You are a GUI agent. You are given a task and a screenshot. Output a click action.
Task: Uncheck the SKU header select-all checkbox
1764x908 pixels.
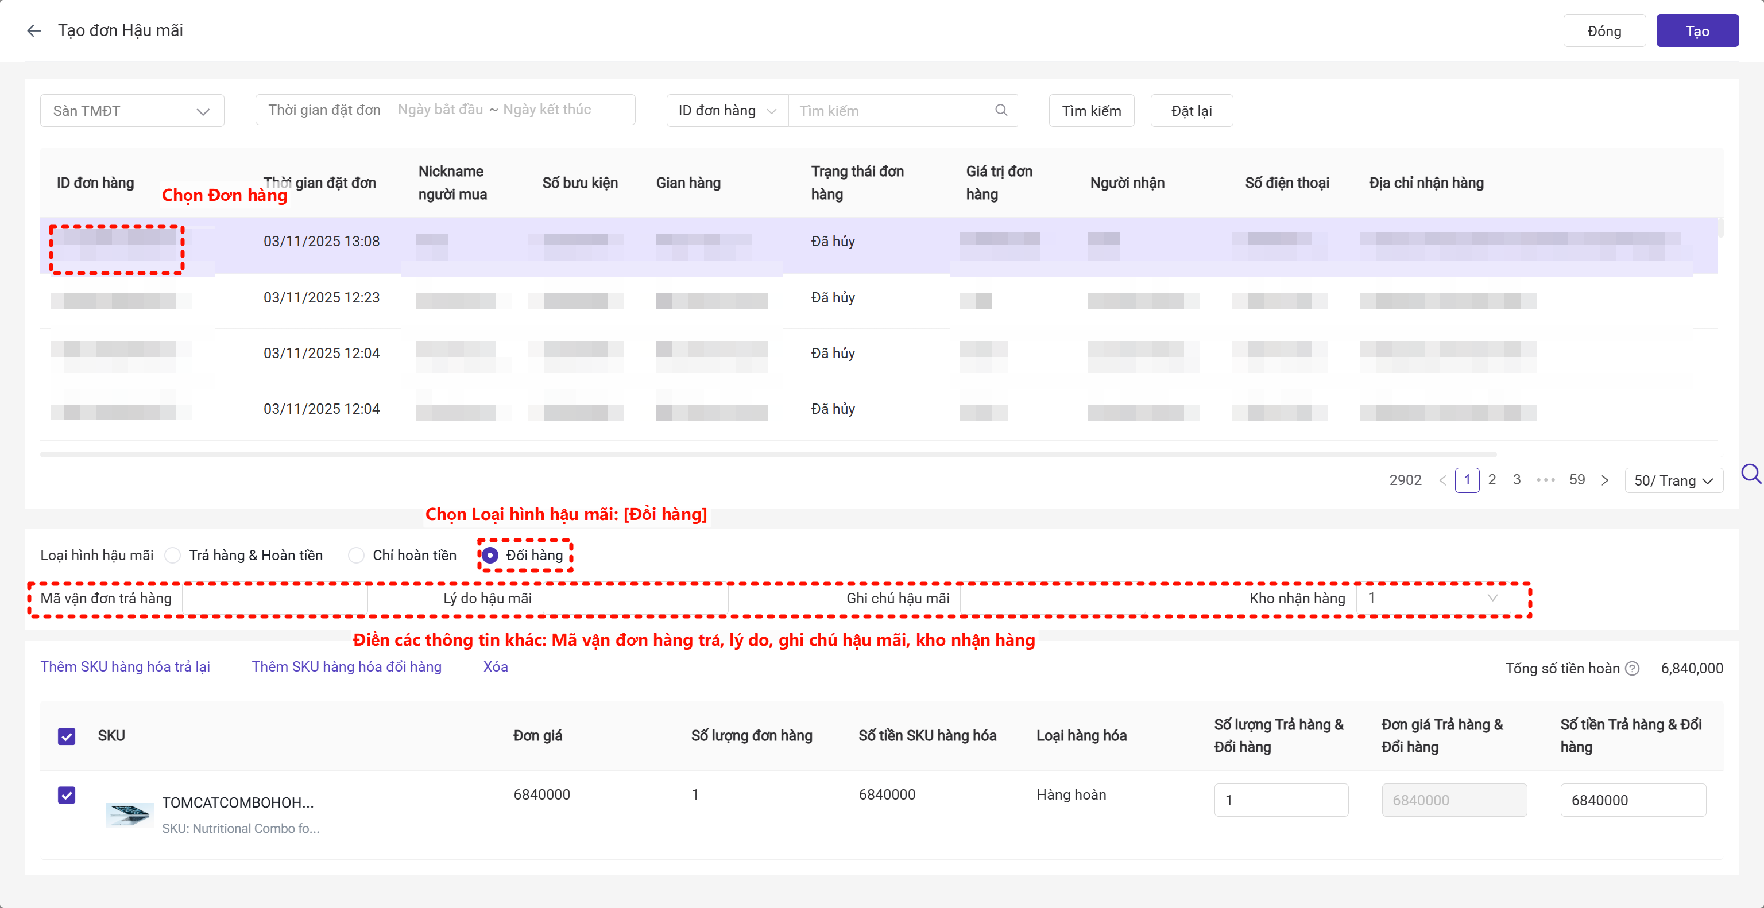pos(67,736)
